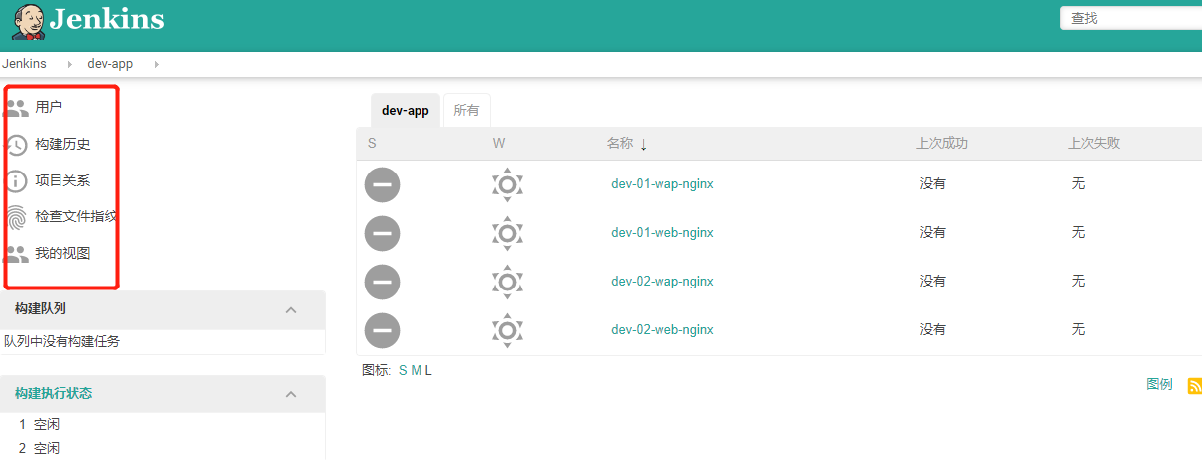Click status icon for dev-01-web-nginx
The height and width of the screenshot is (460, 1202).
point(382,233)
